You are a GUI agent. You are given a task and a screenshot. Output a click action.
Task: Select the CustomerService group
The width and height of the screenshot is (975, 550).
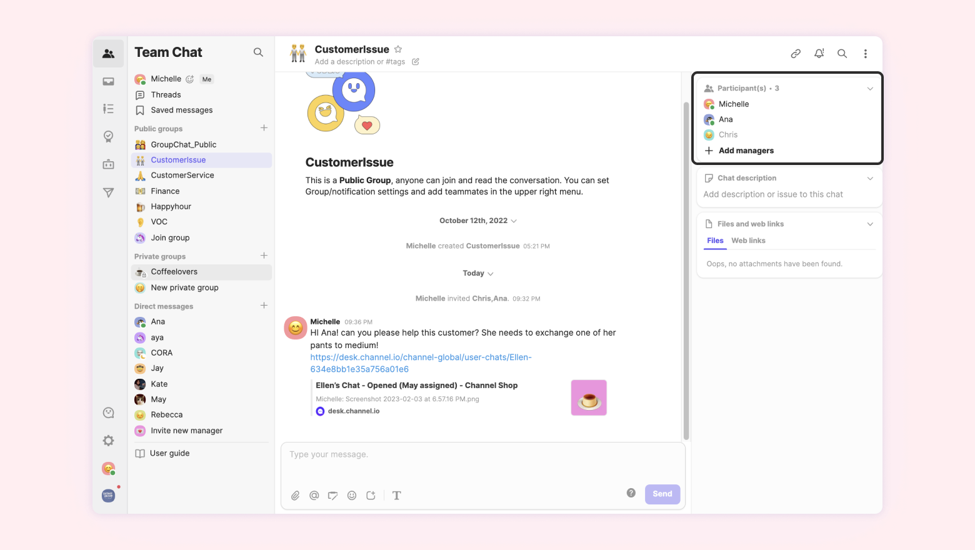(x=201, y=176)
